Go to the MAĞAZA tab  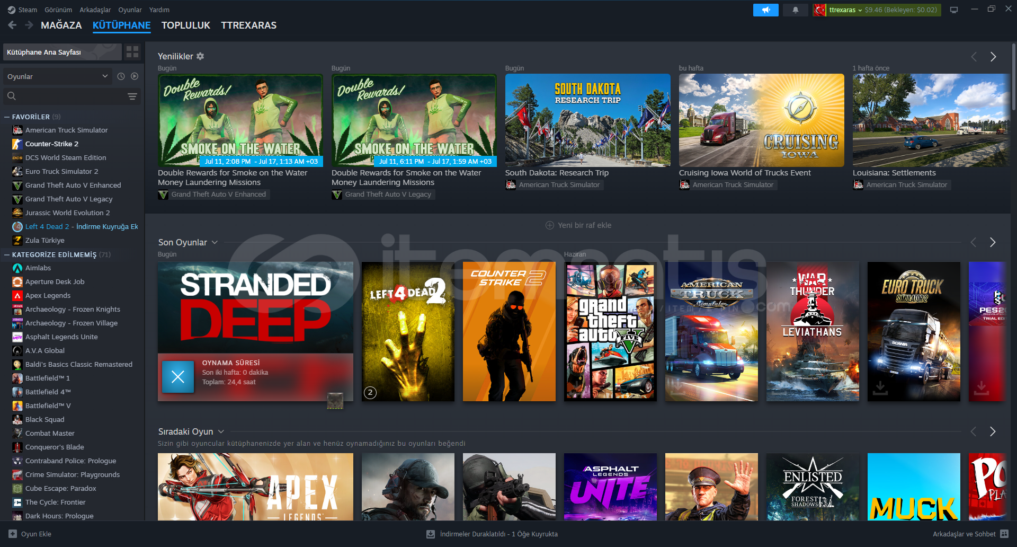[x=61, y=25]
